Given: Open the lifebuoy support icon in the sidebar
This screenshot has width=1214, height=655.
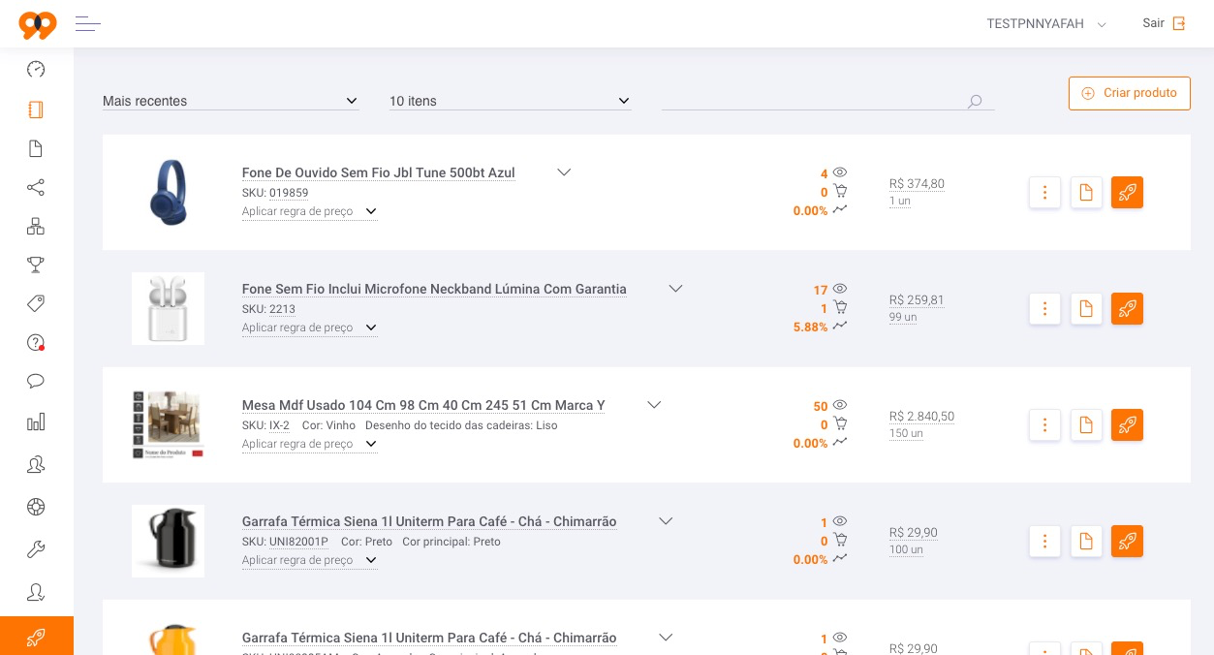Looking at the screenshot, I should (x=36, y=506).
